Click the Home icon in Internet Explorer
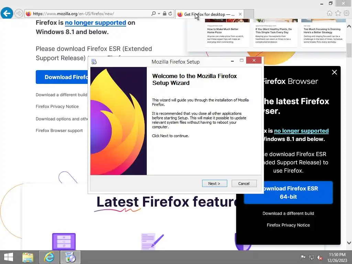 (329, 13)
